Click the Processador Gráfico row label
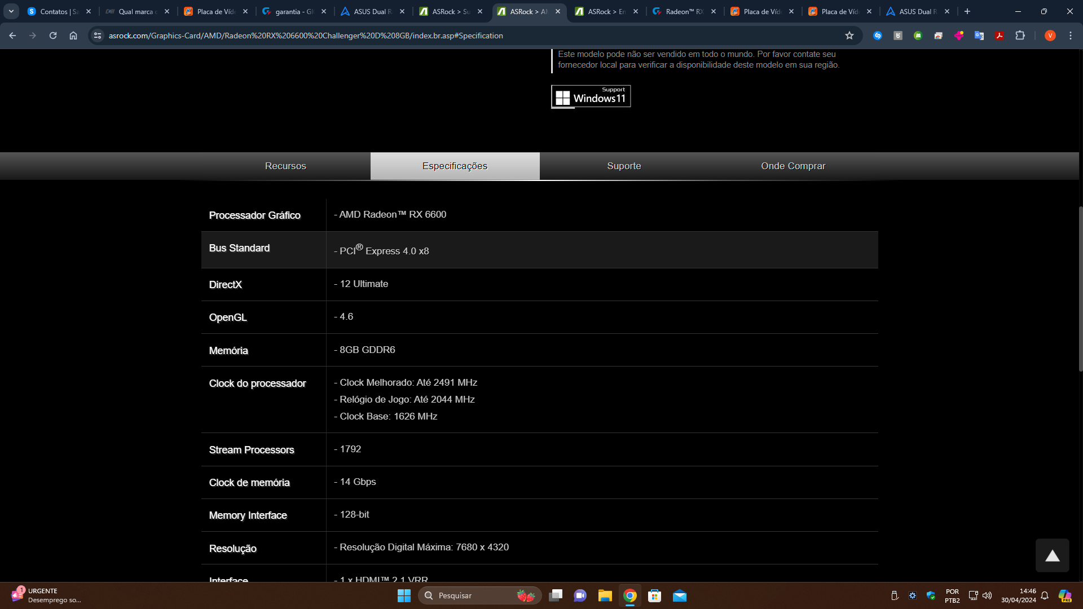 tap(254, 215)
